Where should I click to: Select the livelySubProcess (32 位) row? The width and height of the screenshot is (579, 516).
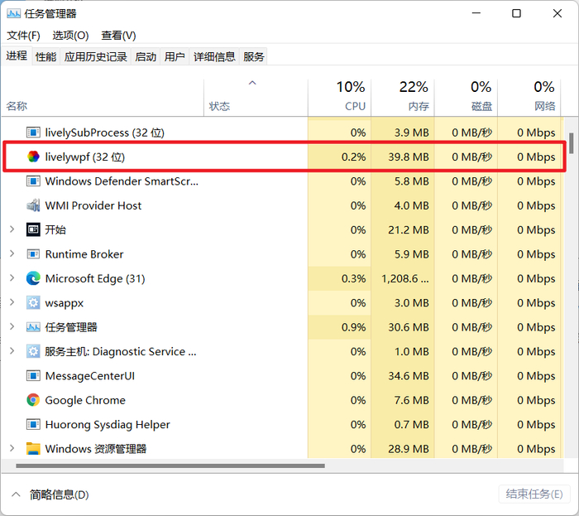(283, 133)
